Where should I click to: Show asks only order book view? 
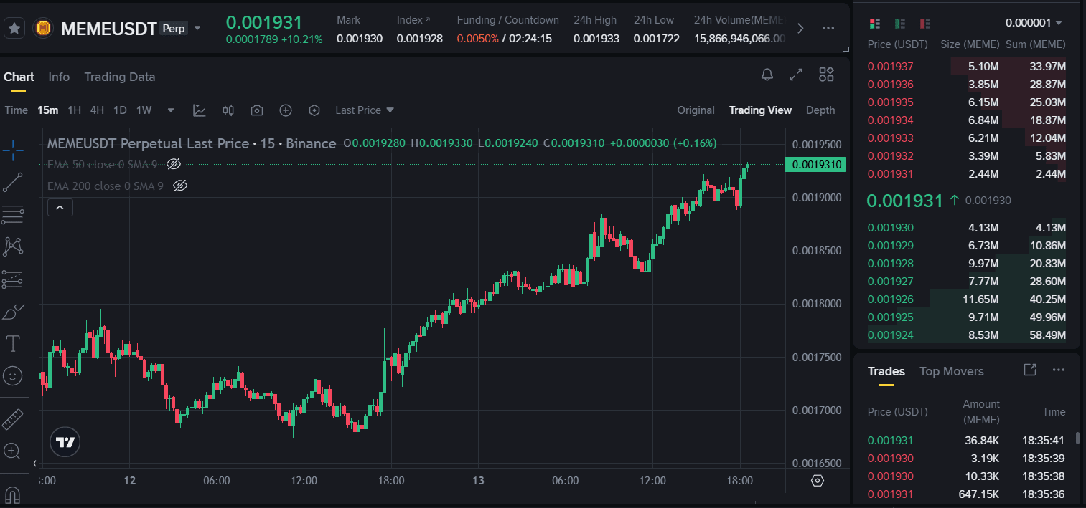coord(925,24)
